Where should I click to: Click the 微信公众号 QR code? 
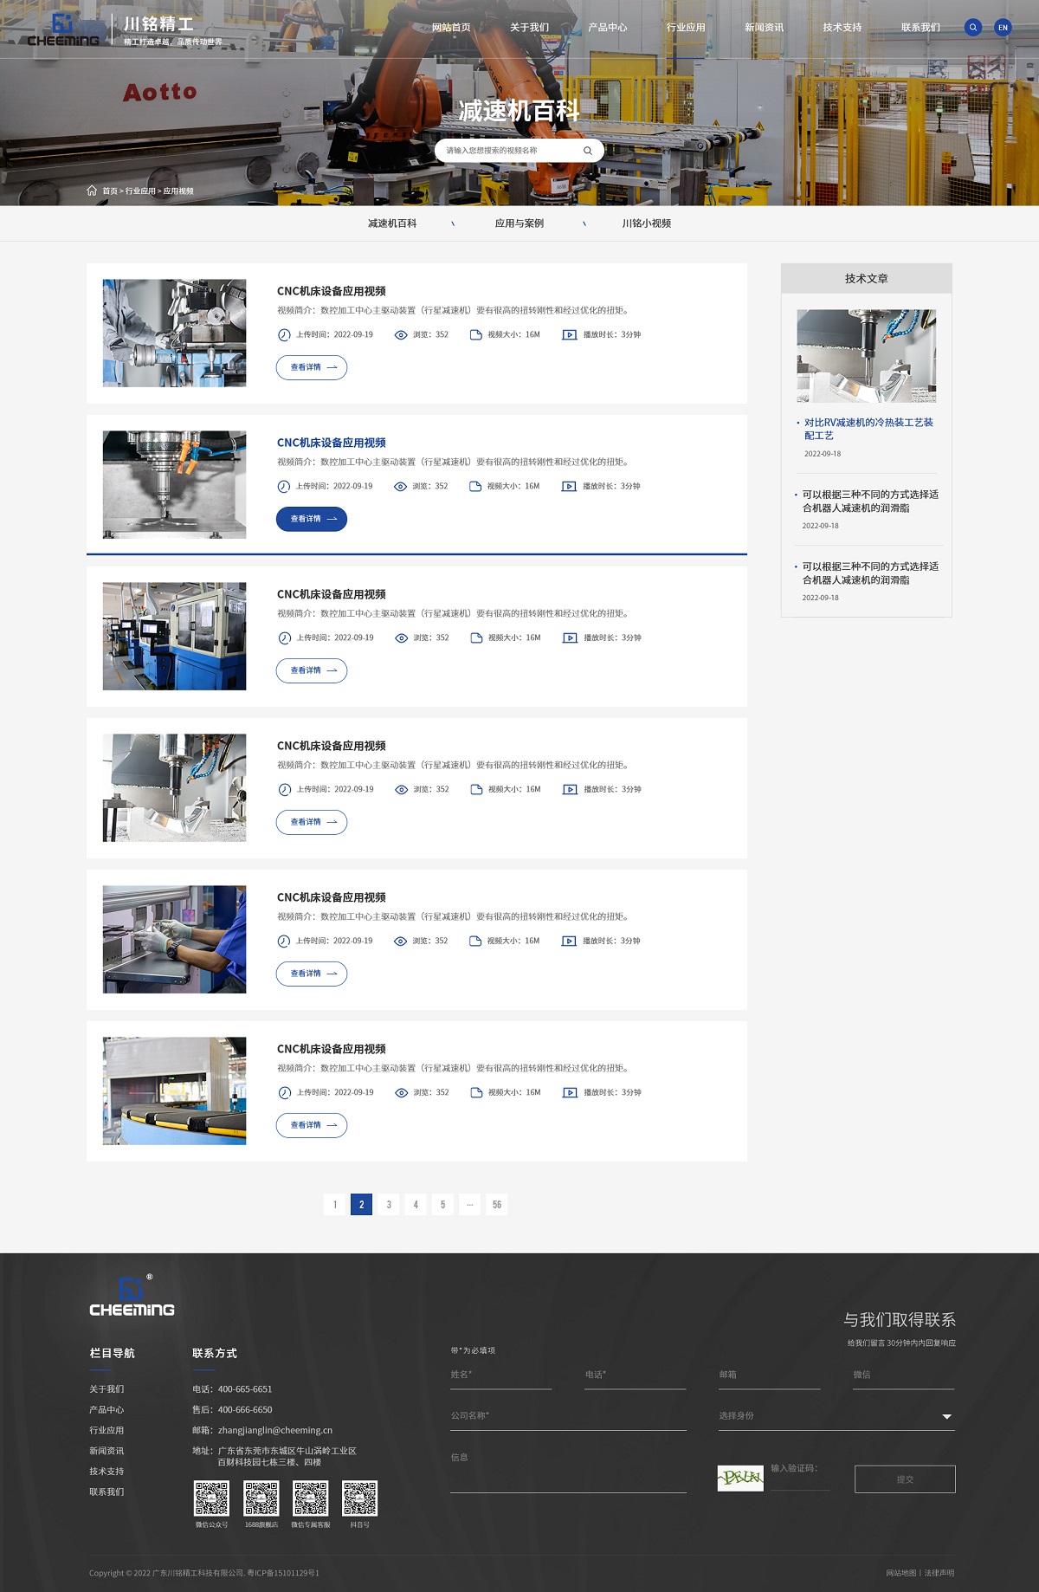point(211,1498)
